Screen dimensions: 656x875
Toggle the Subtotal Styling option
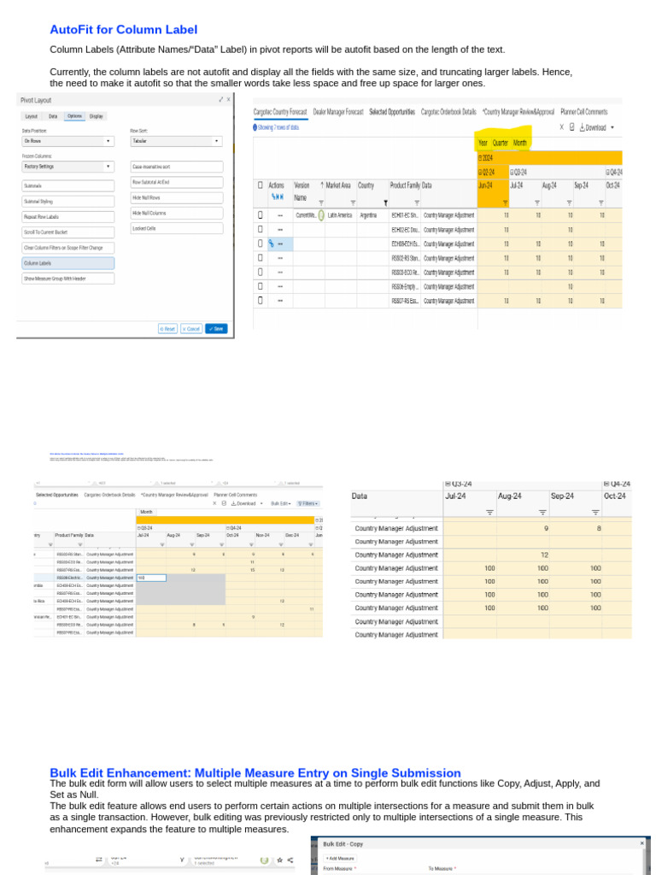tap(68, 201)
